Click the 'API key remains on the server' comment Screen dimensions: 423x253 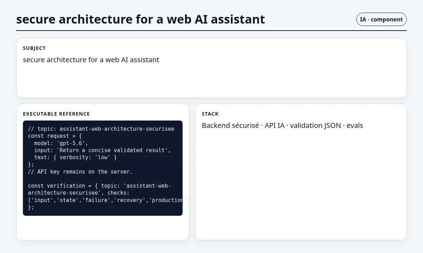click(x=80, y=171)
